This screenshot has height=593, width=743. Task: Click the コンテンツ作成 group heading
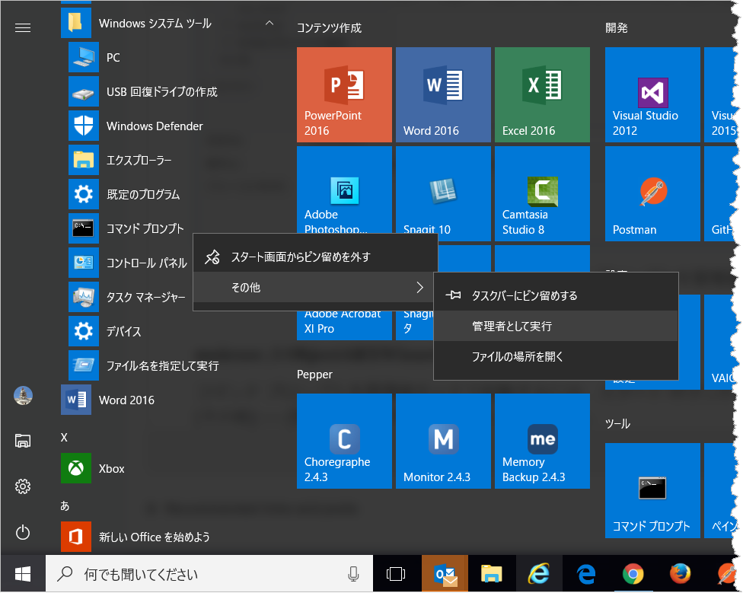tap(329, 28)
